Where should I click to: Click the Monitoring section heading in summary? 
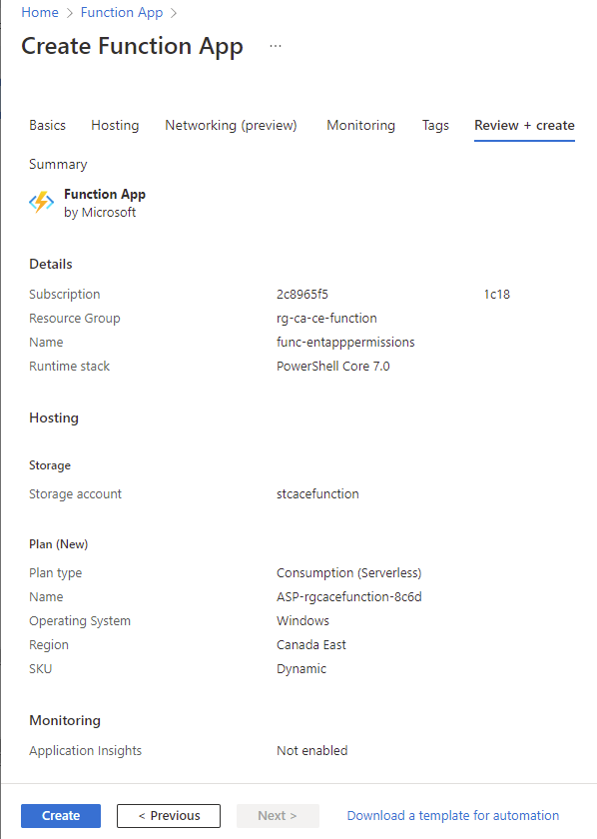tap(65, 721)
